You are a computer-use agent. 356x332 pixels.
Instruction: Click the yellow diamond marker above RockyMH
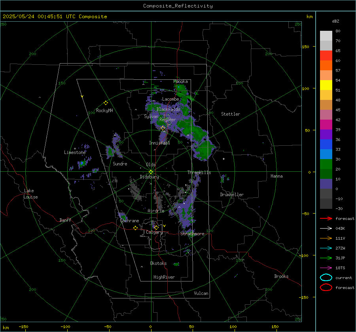click(x=106, y=103)
